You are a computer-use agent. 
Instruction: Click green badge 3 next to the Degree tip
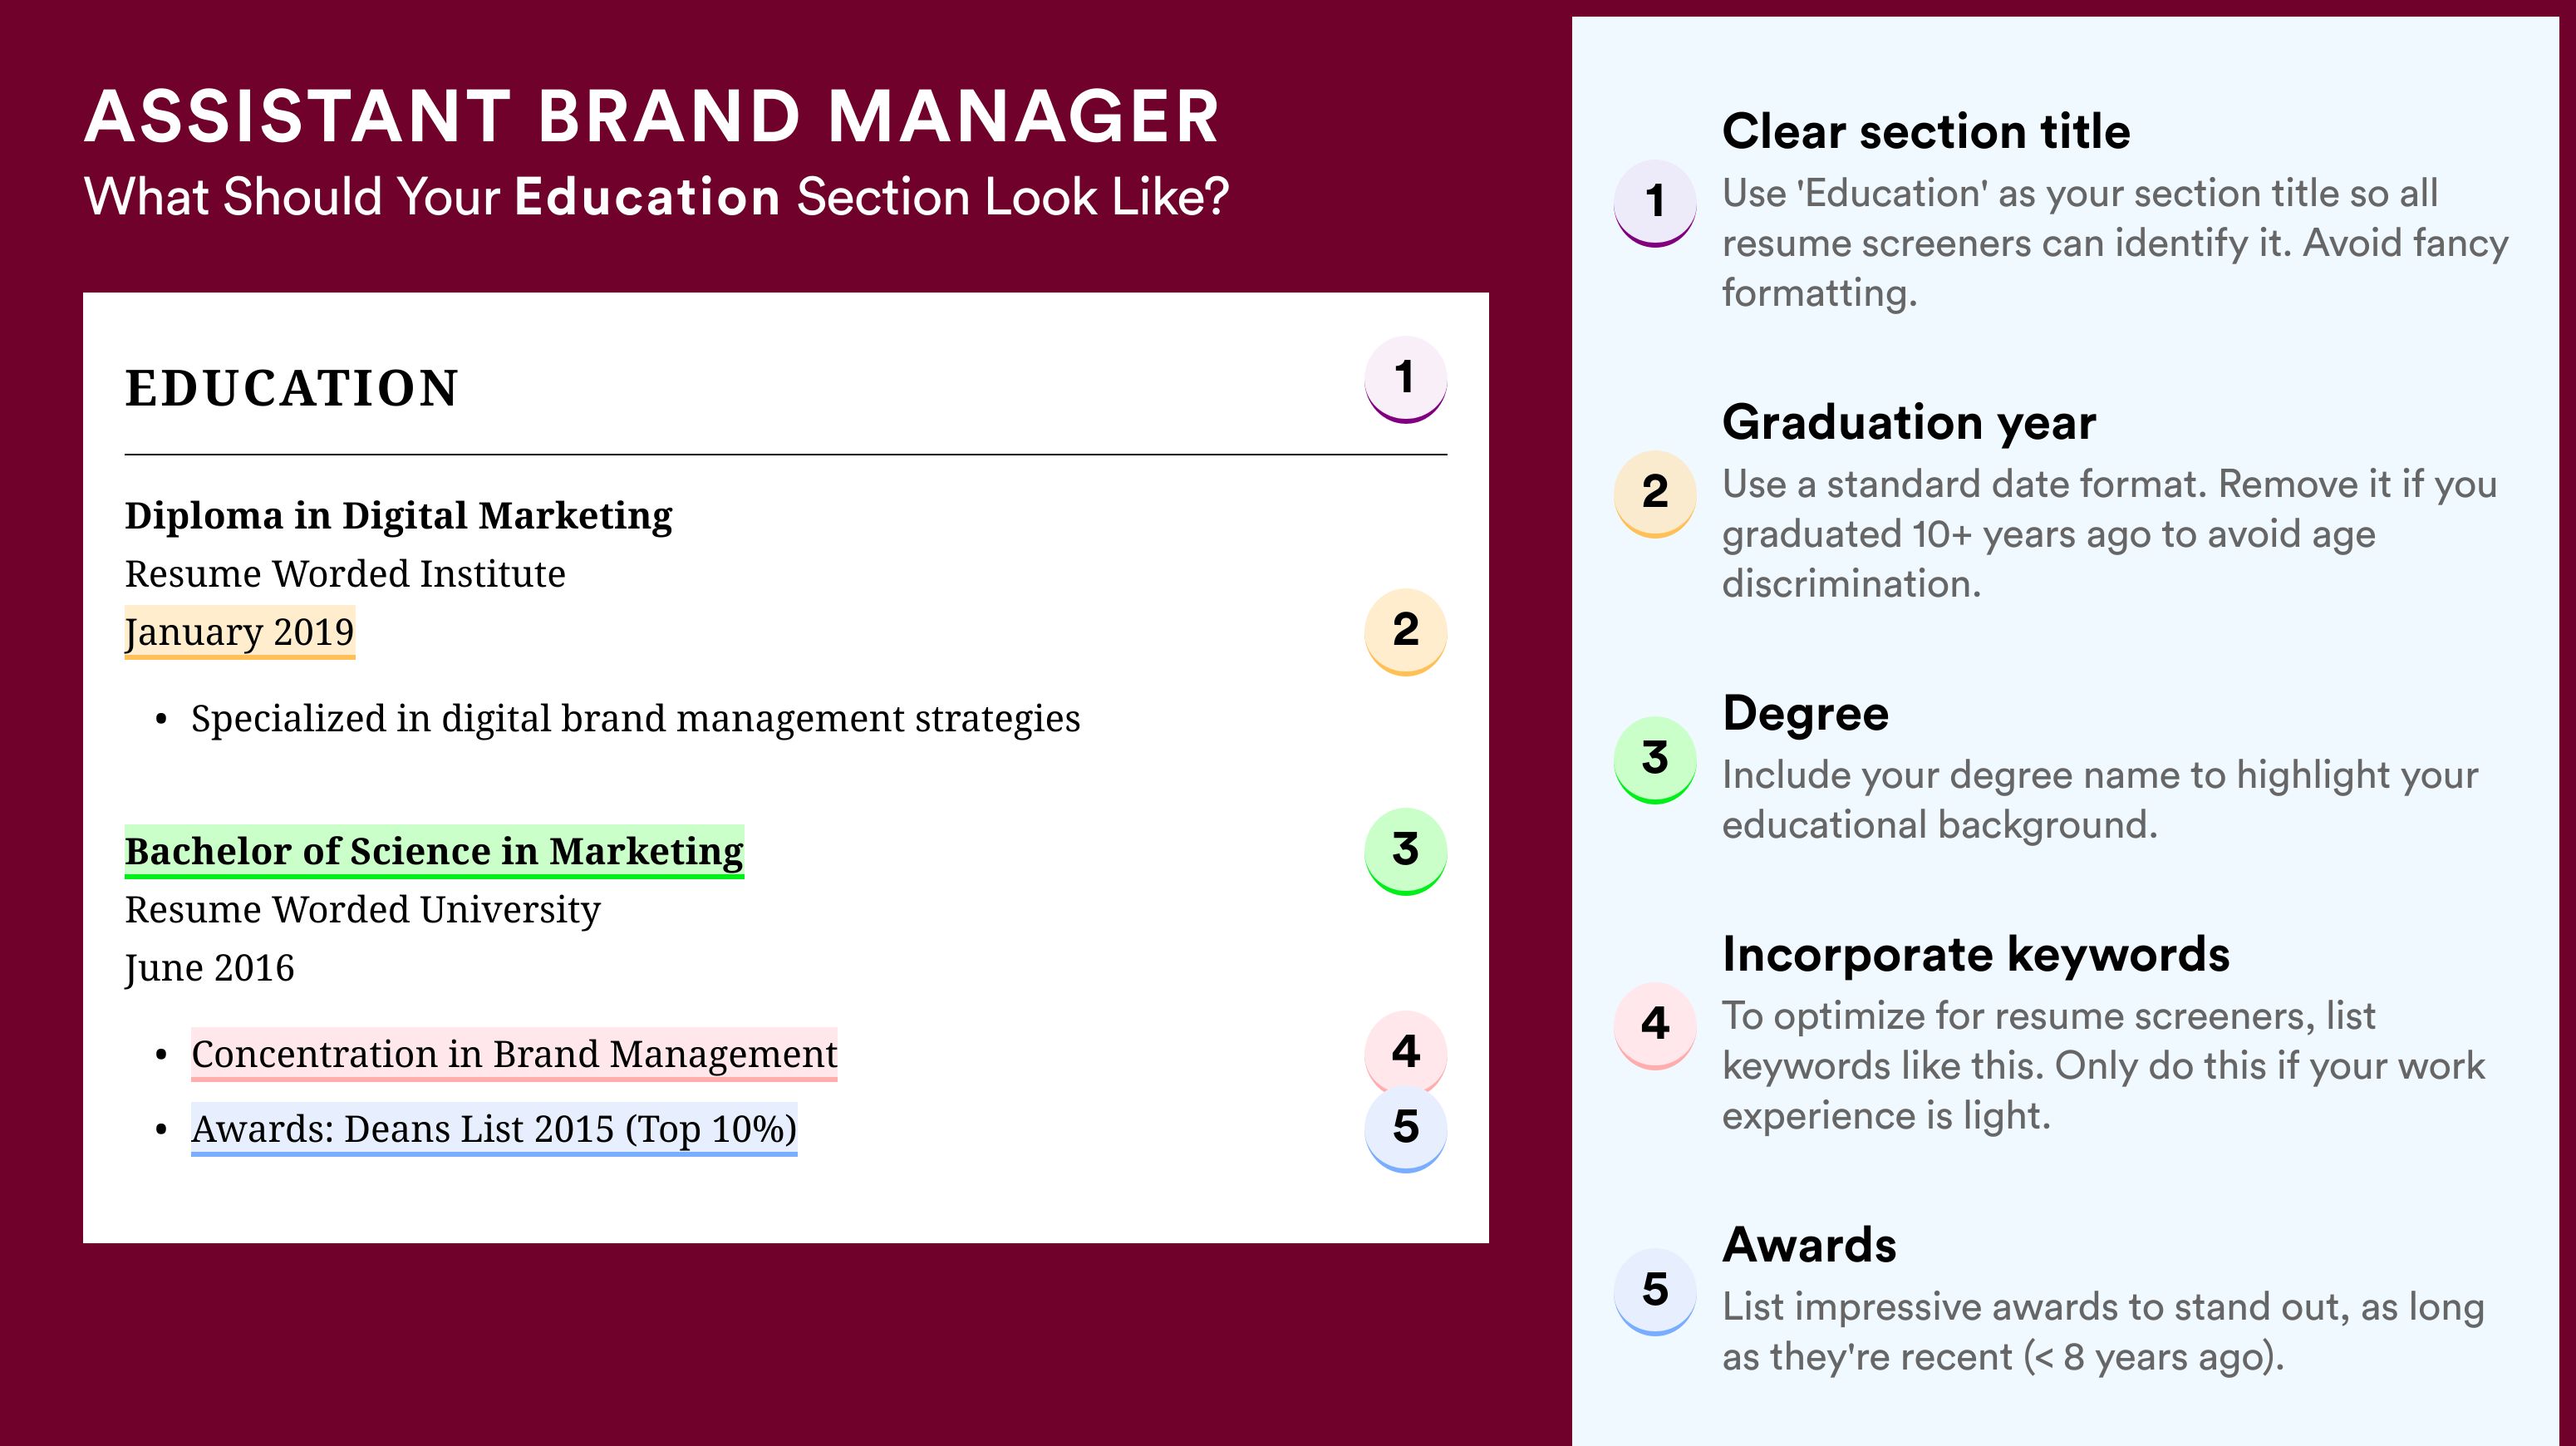1655,759
